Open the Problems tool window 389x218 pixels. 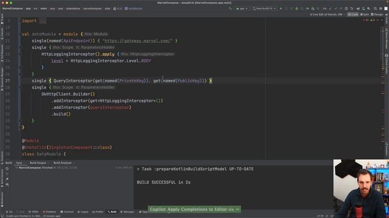49,212
